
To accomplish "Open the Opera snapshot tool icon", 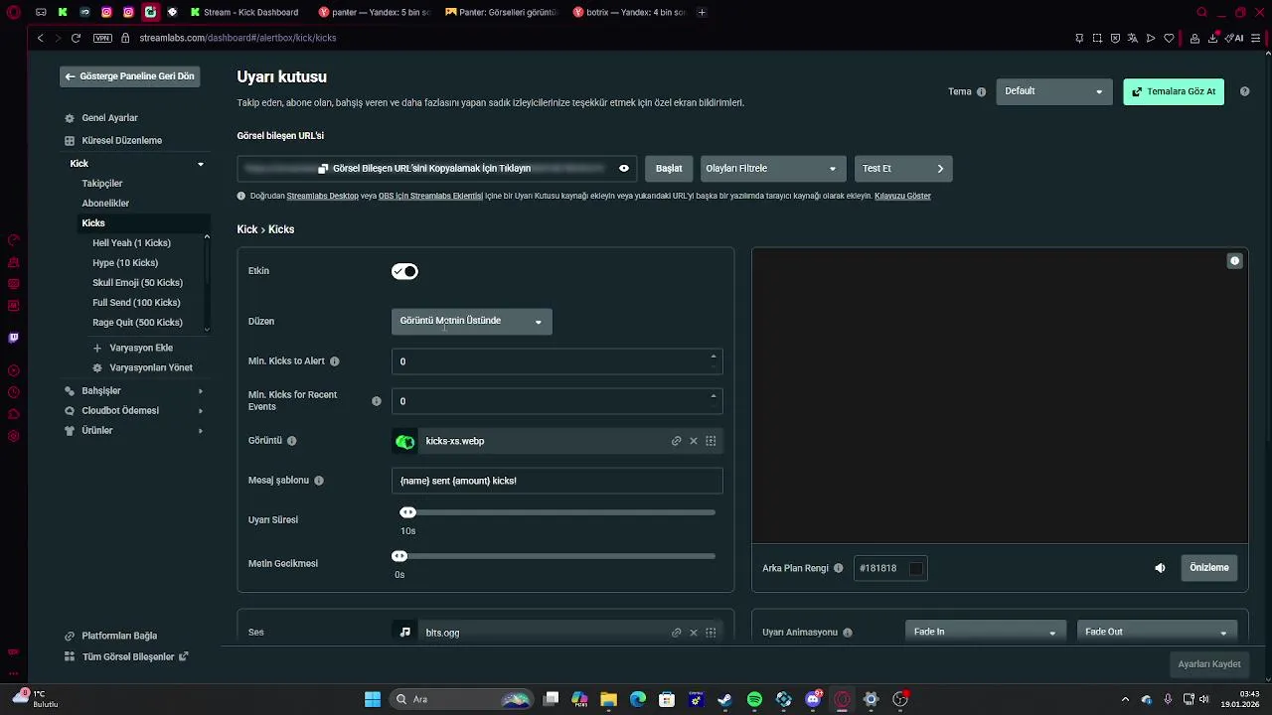I will (x=1097, y=38).
